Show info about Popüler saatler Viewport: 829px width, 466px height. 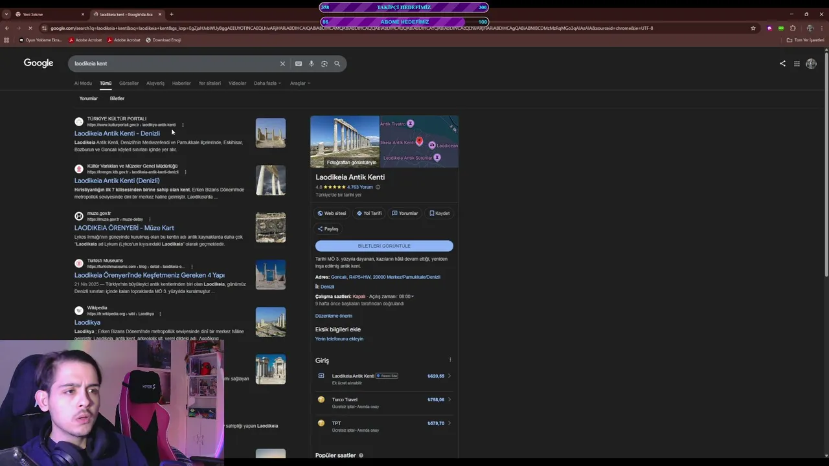point(361,456)
